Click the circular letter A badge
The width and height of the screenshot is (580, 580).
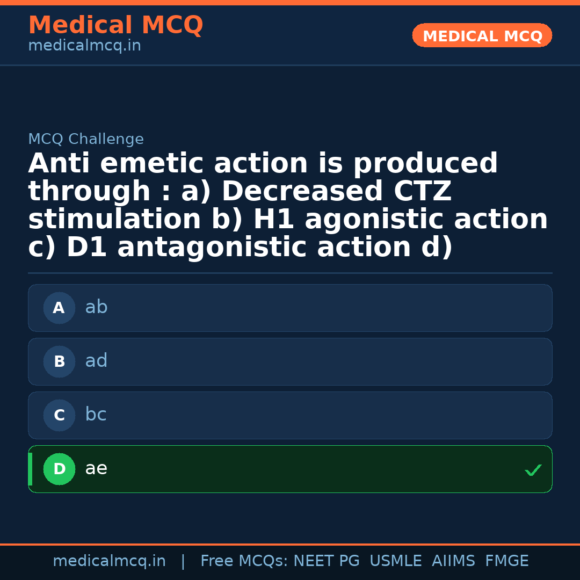[59, 308]
